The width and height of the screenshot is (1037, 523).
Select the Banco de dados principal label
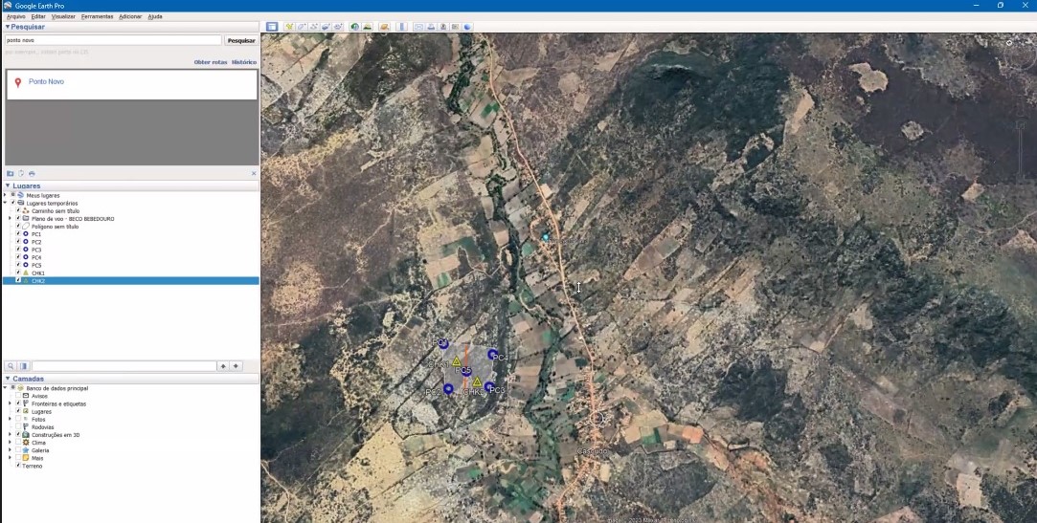pos(56,388)
